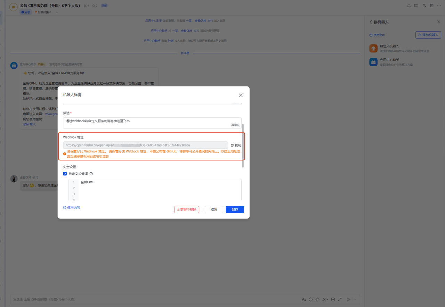Screen dimensions: 445x307
Task: Copy the Webhook address with the 复制 button
Action: [x=236, y=145]
